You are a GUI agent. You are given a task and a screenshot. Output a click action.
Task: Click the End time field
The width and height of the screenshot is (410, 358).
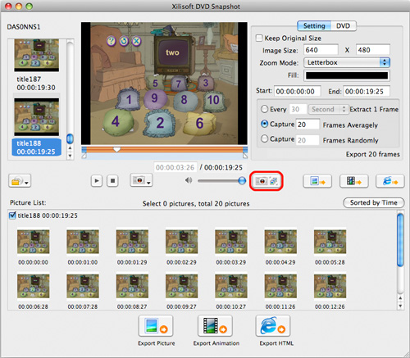point(367,91)
